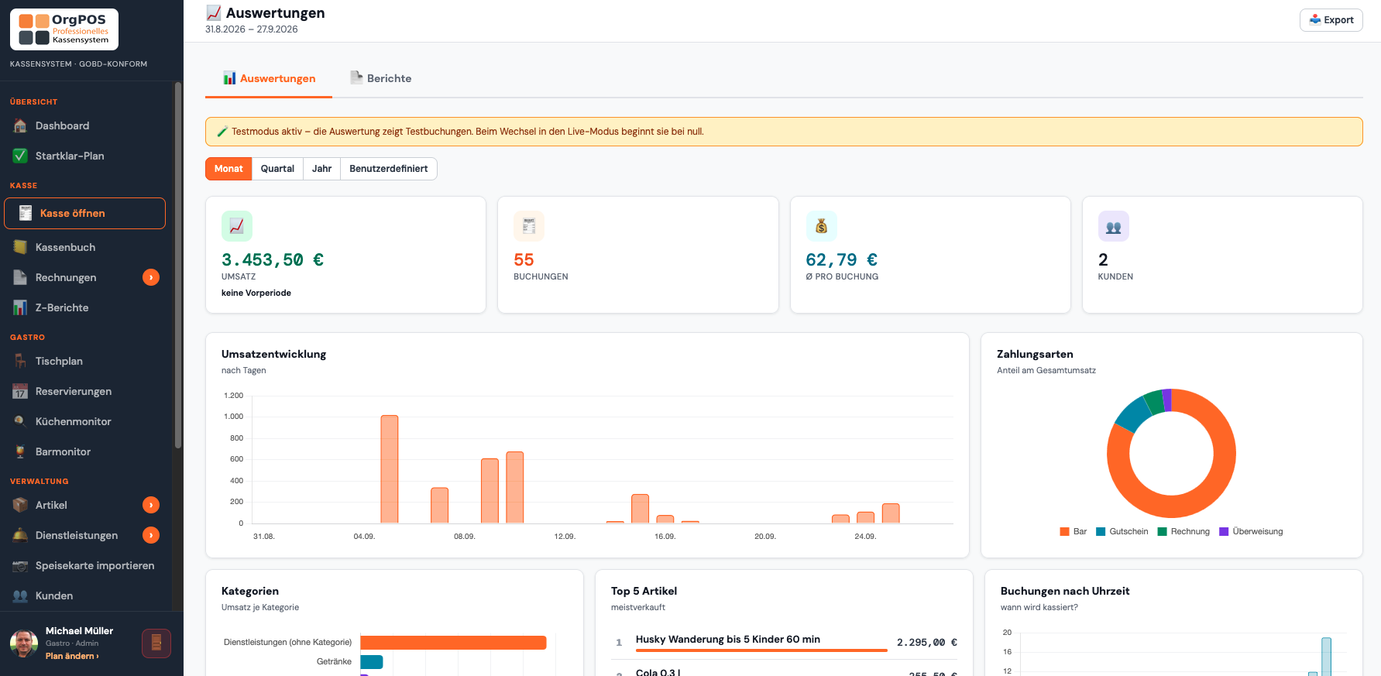Click the Kunden tile people icon
This screenshot has height=676, width=1381.
point(1114,226)
